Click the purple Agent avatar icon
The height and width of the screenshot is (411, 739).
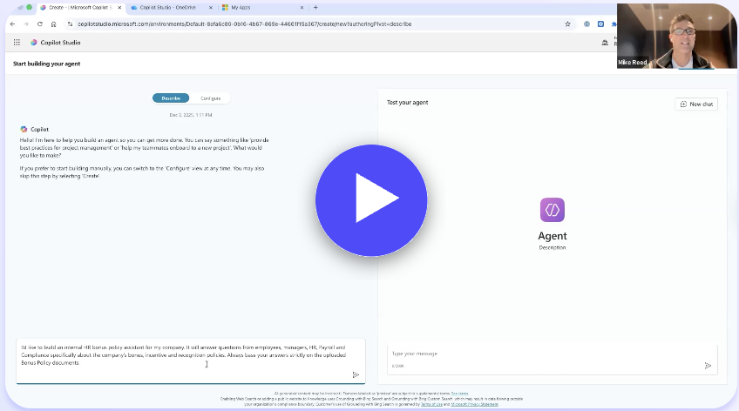pyautogui.click(x=552, y=210)
